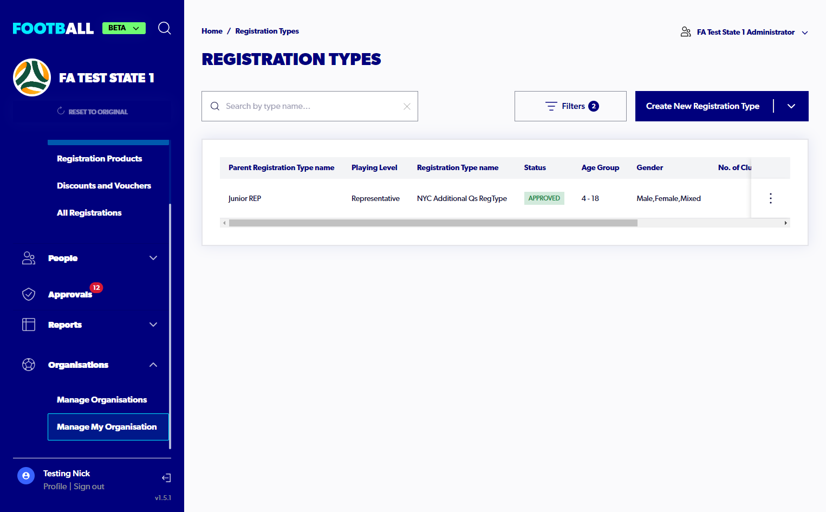
Task: Click the horizontal table scrollbar thumb
Action: coord(433,223)
